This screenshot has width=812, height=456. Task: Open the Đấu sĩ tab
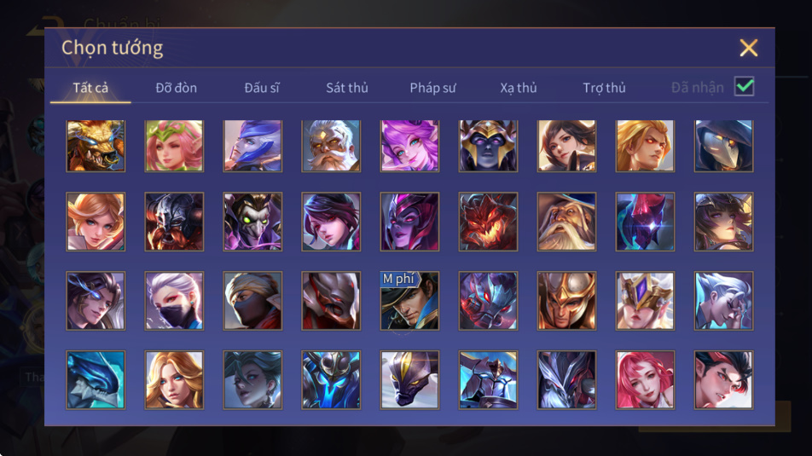pos(262,88)
